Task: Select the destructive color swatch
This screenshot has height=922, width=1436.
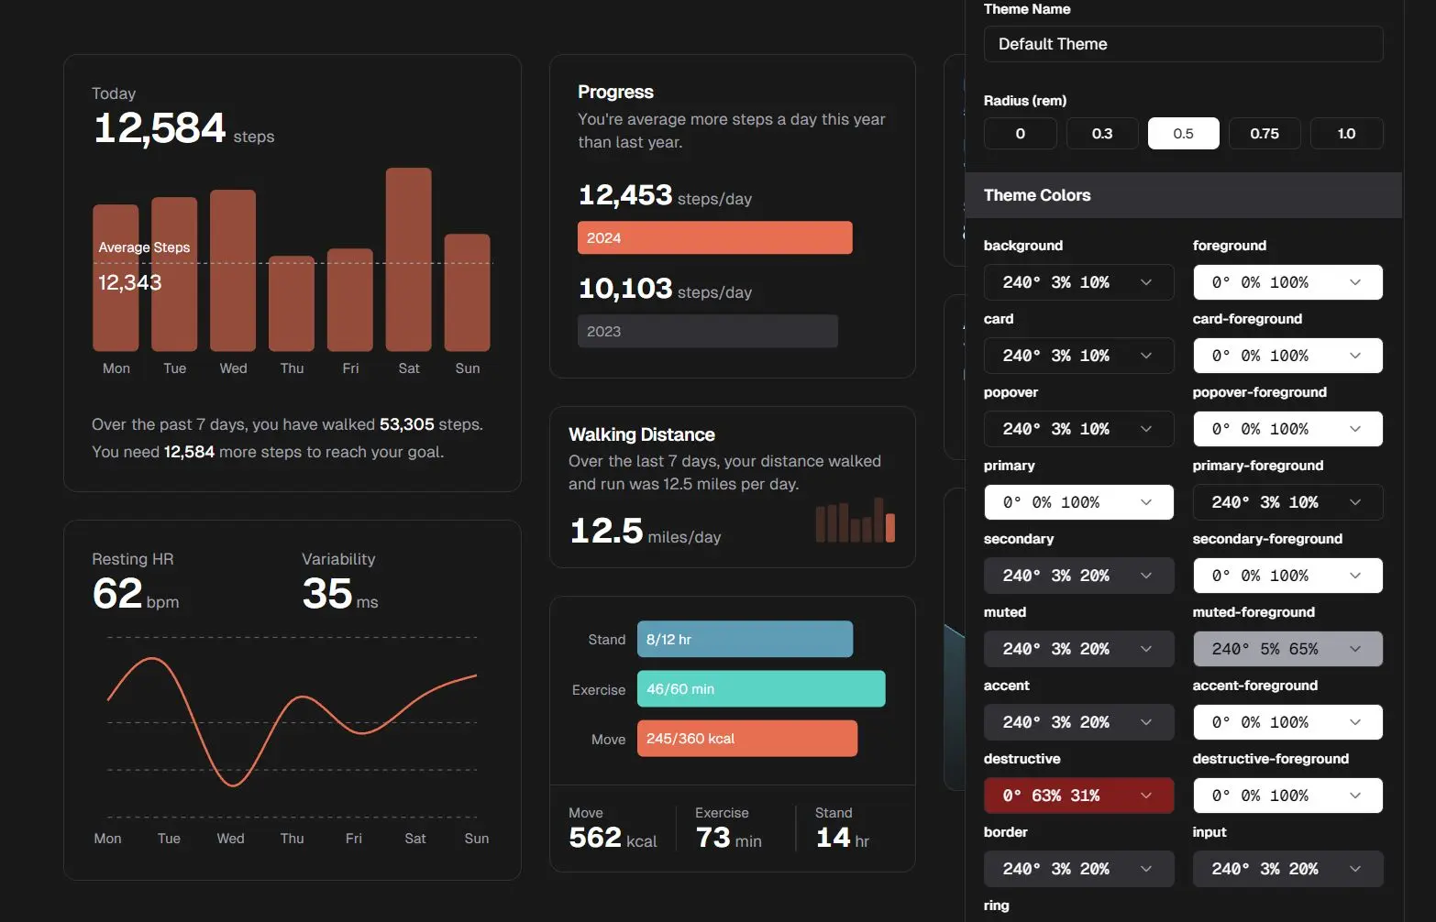Action: 1078,795
